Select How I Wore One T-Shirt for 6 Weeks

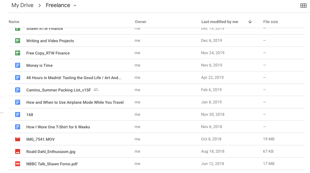tap(58, 127)
